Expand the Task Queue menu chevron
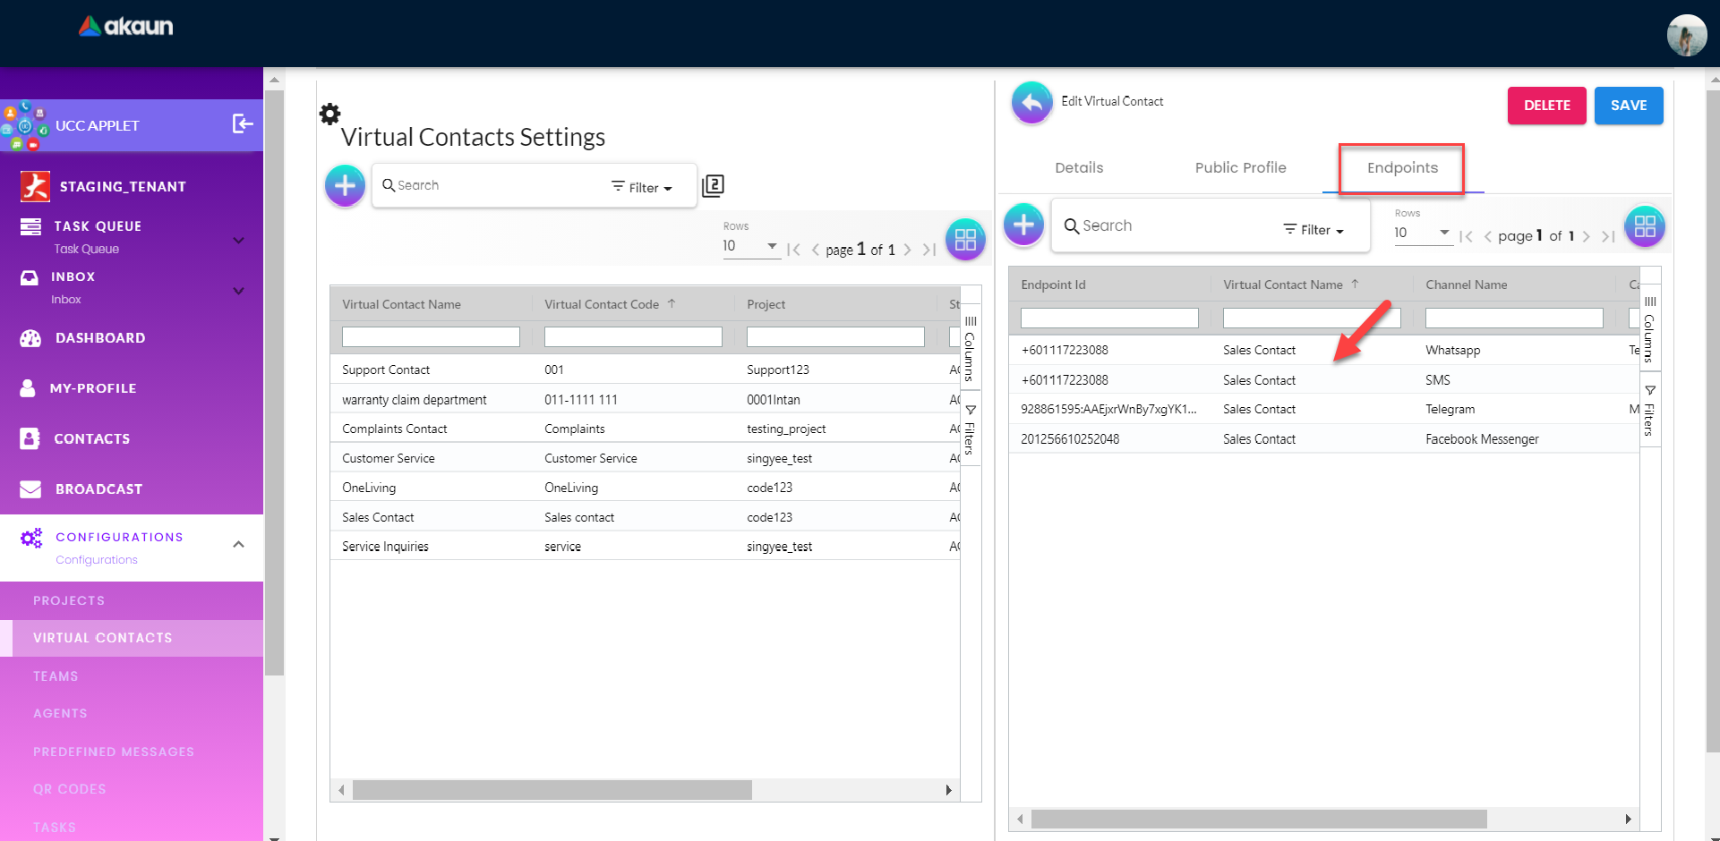 [239, 240]
